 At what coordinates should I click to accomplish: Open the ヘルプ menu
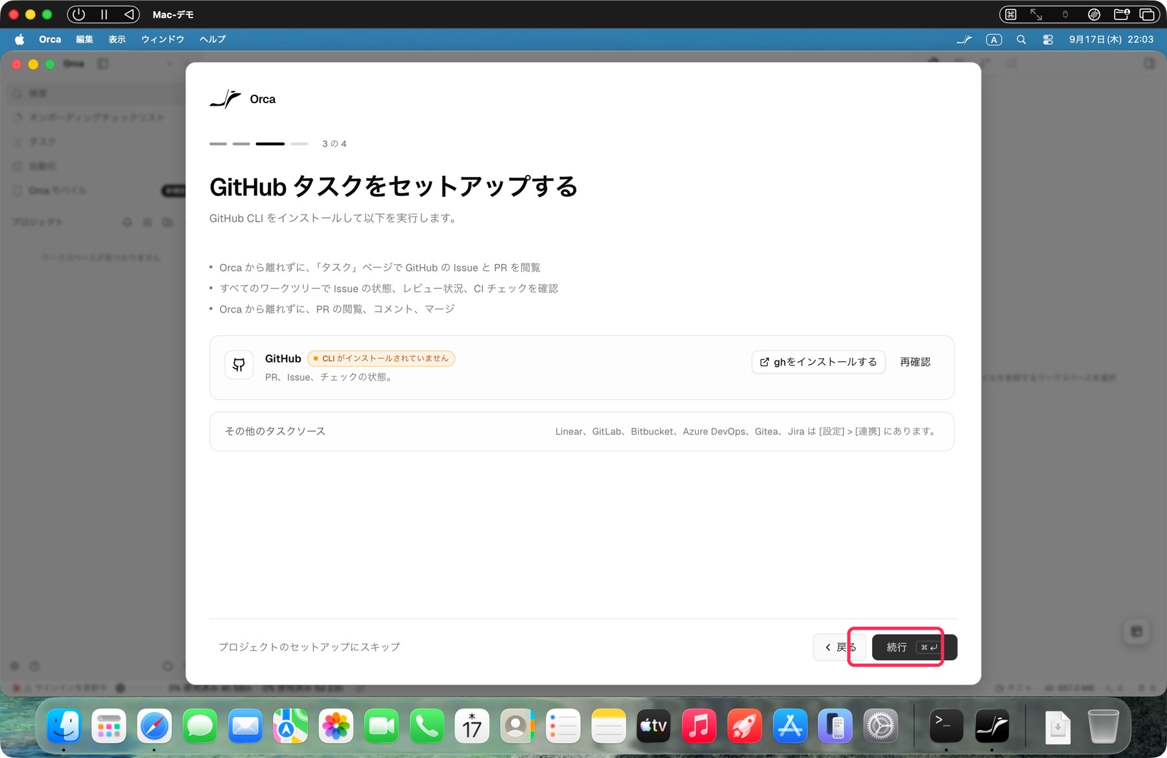pyautogui.click(x=213, y=40)
